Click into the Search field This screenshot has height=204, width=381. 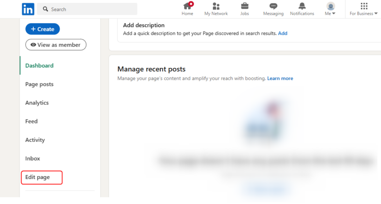(87, 9)
